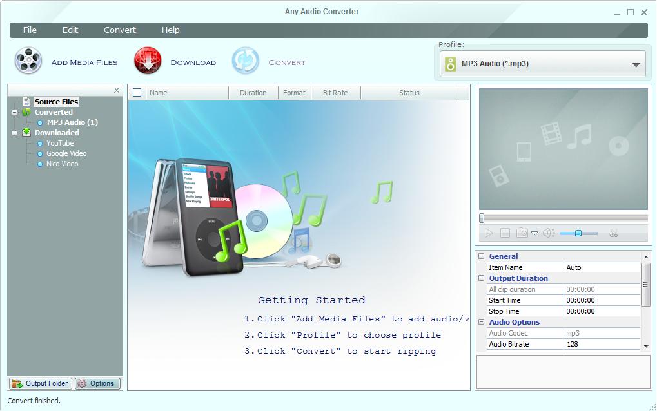Click the Convert toolbar label
Screen dimensions: 657x411
coord(287,62)
